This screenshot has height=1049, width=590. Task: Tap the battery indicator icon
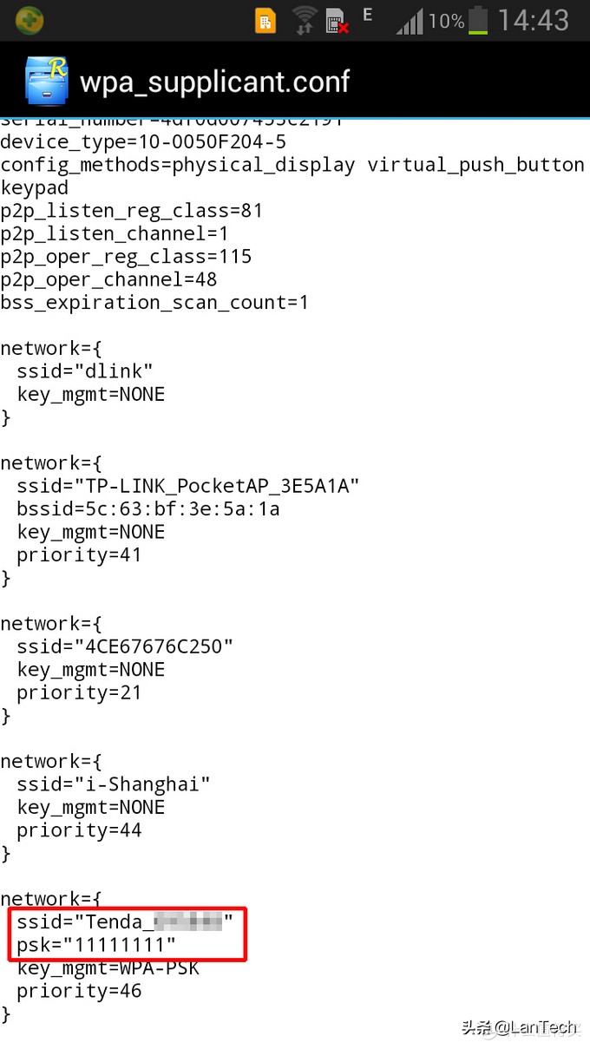coord(478,20)
